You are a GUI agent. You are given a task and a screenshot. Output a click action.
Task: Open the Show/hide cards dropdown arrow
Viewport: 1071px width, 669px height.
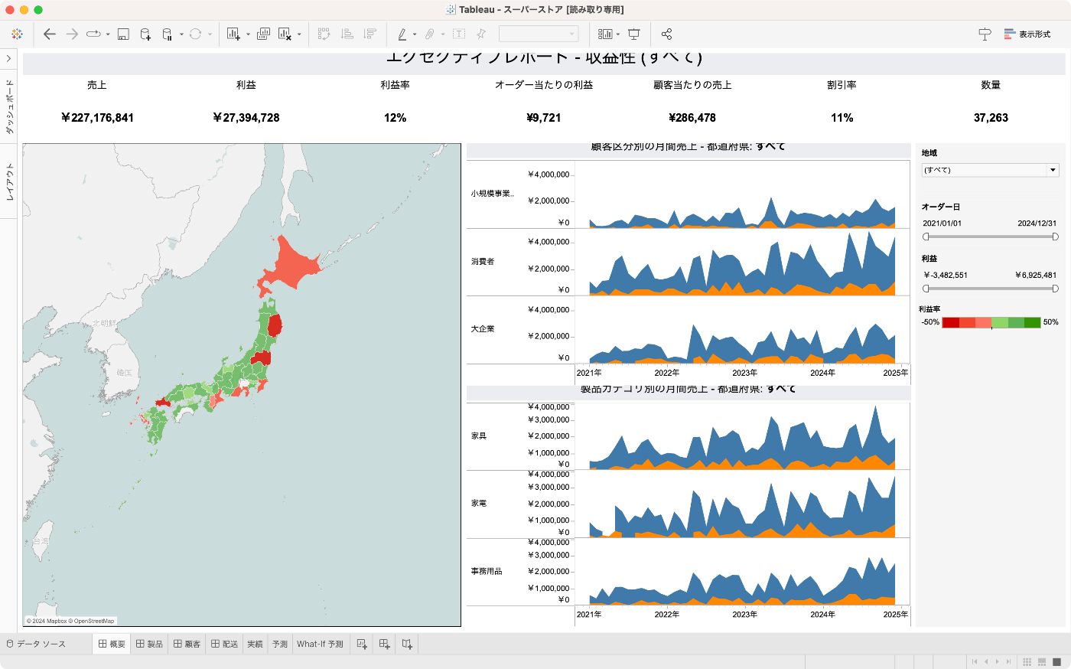pos(618,34)
